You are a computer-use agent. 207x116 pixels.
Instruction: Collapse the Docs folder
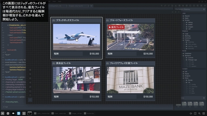[x=185, y=78]
